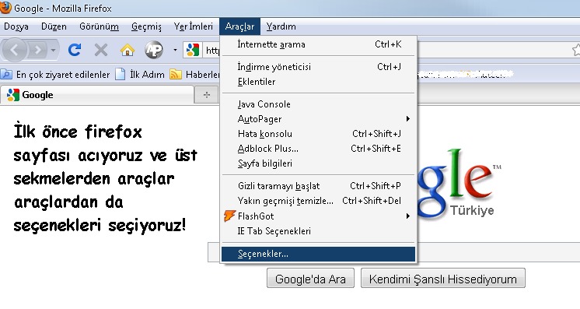Open the Yer İmleri menu
This screenshot has width=580, height=309.
(x=194, y=26)
